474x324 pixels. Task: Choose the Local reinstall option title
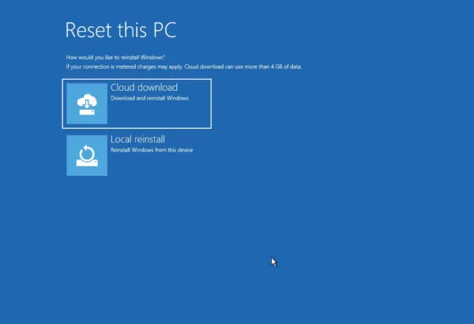pyautogui.click(x=137, y=139)
